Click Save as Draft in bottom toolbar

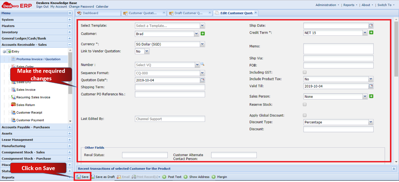[x=103, y=177]
